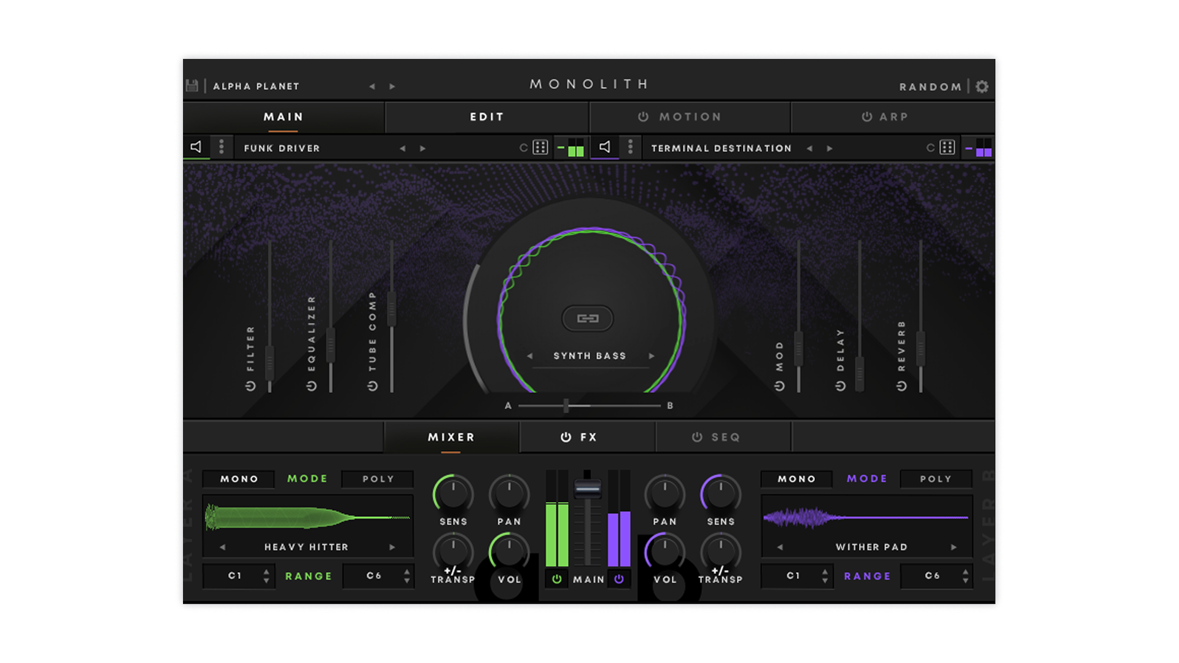Enable the Reverb power button
Viewport: 1179px width, 663px height.
pyautogui.click(x=901, y=386)
